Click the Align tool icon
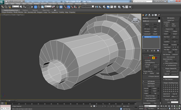This screenshot has height=110, width=181. pos(100,7)
